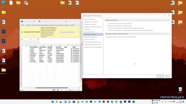The width and height of the screenshot is (186, 104).
Task: Open Task View from the taskbar
Action: [x=61, y=102]
